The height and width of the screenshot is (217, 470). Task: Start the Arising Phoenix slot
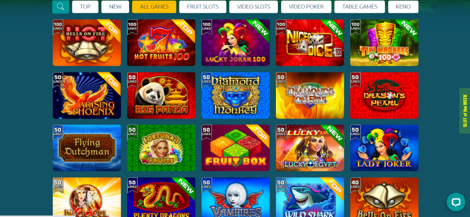coord(87,95)
